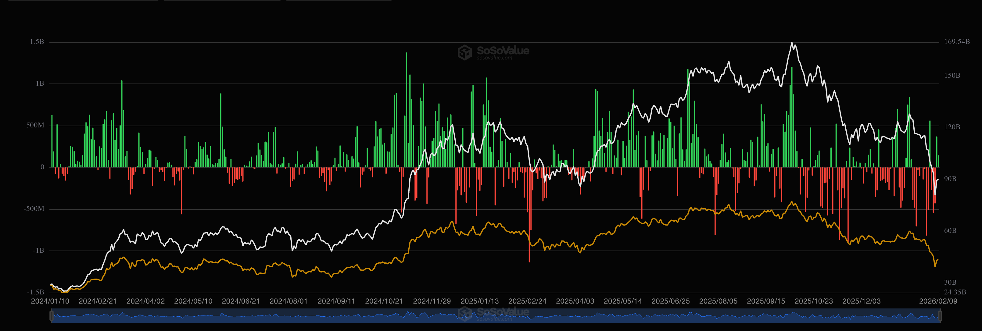Viewport: 982px width, 331px height.
Task: Click the 90B label on the right axis
Action: coord(950,179)
